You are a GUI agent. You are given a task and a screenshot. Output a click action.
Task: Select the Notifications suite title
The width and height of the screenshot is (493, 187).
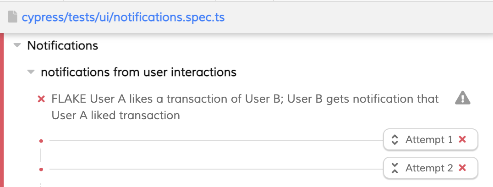click(x=63, y=45)
